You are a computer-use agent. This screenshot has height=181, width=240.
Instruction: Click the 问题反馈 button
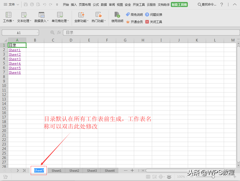[x=154, y=14]
